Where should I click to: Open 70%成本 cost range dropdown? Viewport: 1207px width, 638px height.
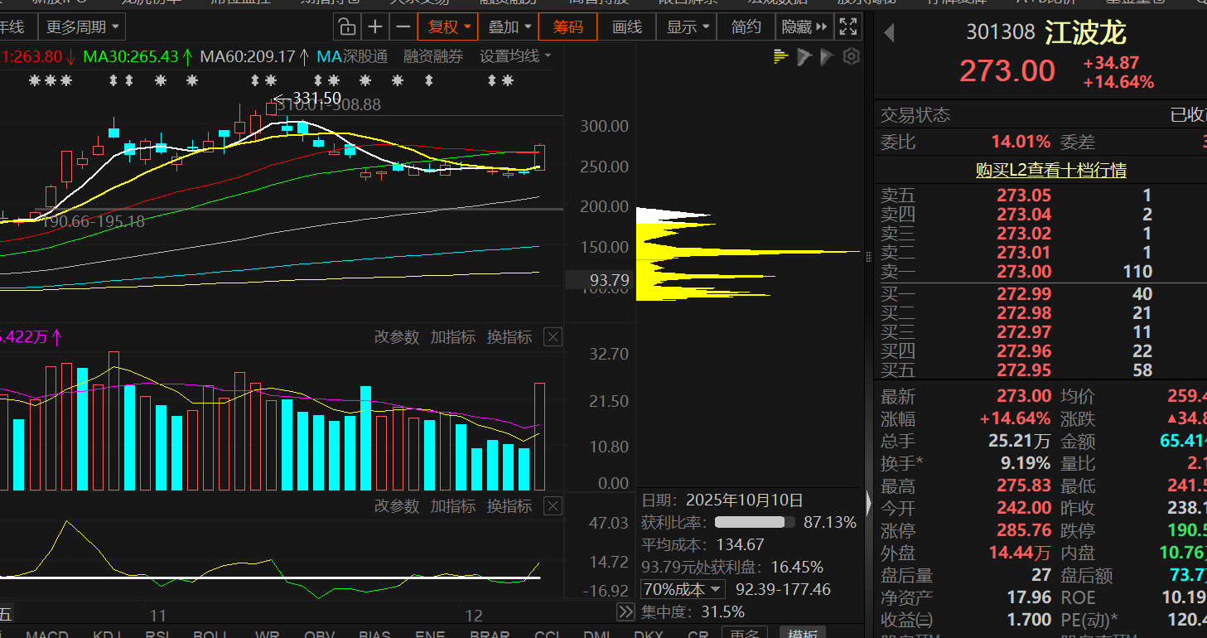pyautogui.click(x=683, y=589)
